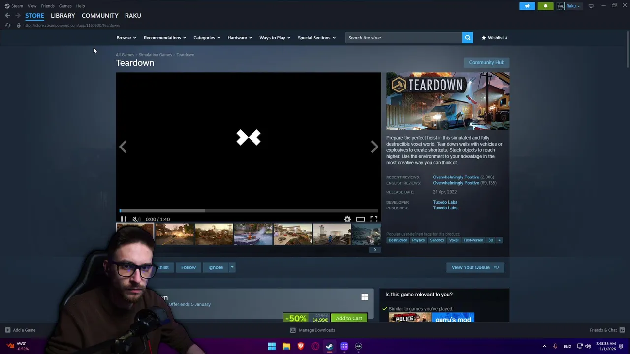Click the Raku profile avatar
The height and width of the screenshot is (354, 630).
point(560,6)
